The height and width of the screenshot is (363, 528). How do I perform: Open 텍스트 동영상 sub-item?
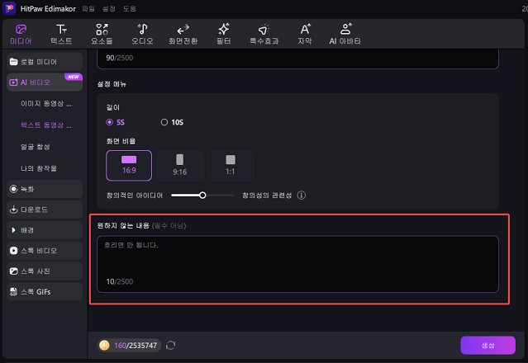click(x=46, y=125)
